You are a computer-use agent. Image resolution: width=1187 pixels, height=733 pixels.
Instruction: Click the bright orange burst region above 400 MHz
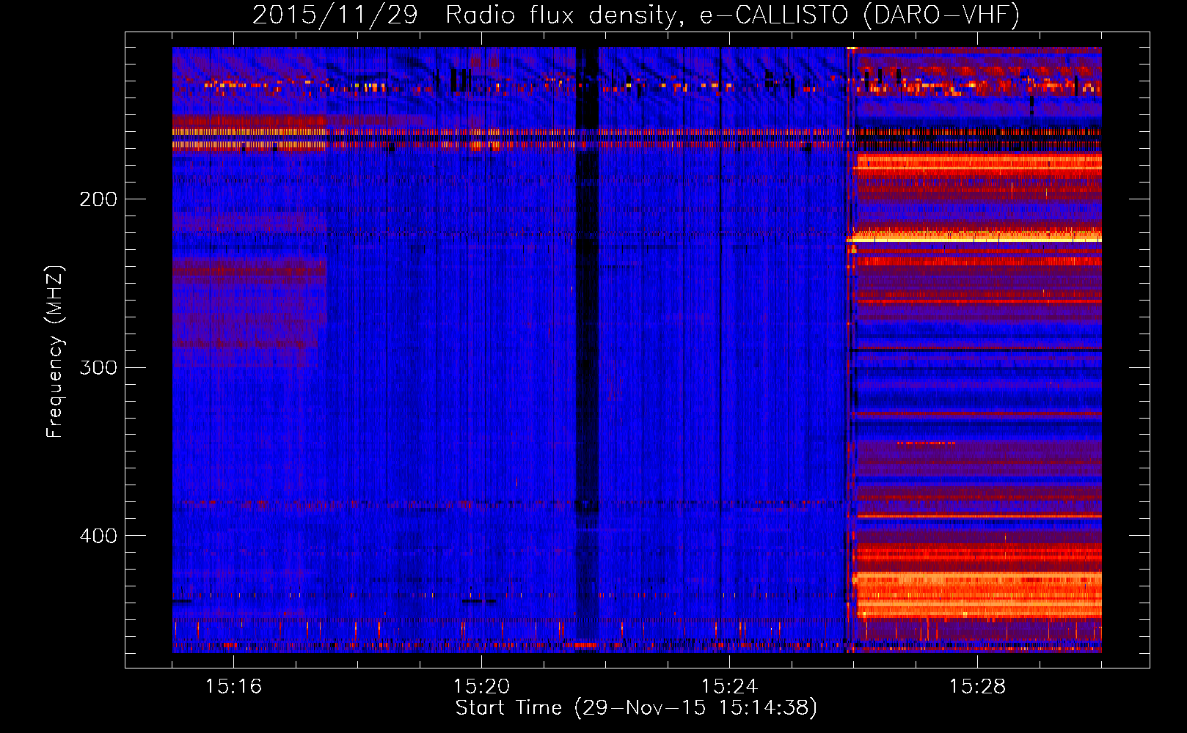pyautogui.click(x=979, y=594)
